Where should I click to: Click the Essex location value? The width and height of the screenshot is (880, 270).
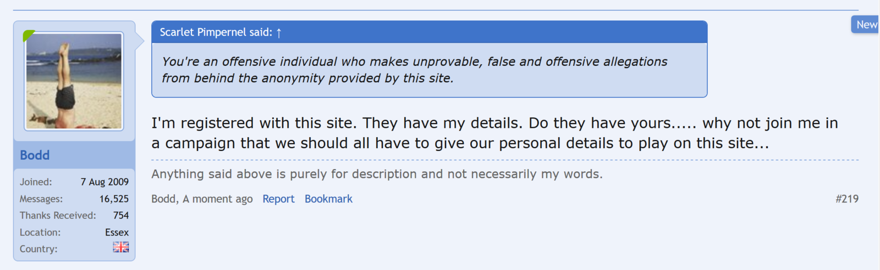[x=117, y=233]
